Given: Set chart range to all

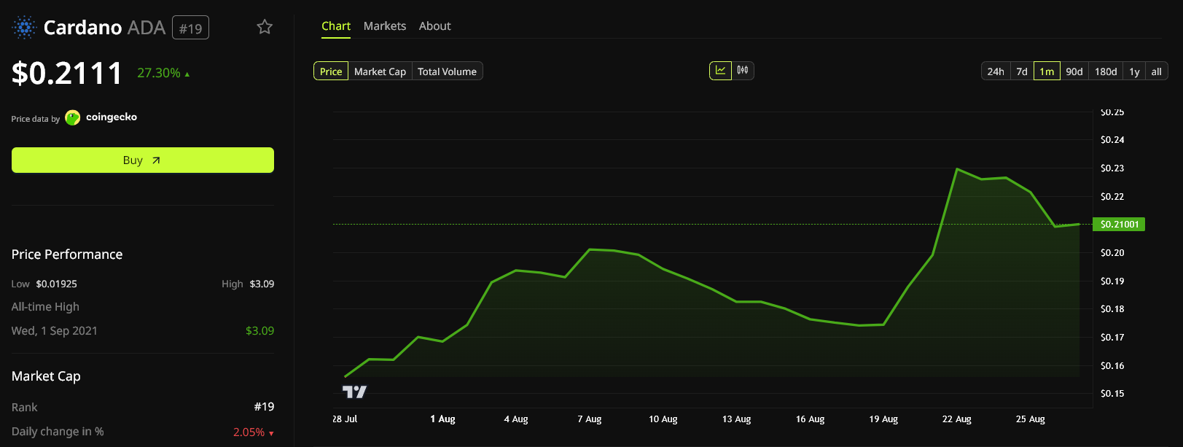Looking at the screenshot, I should tap(1156, 71).
